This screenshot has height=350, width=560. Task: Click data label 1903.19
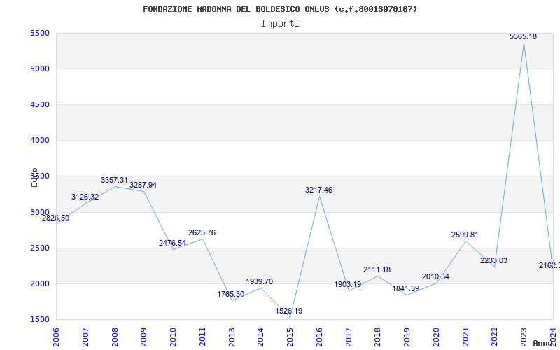click(x=347, y=284)
